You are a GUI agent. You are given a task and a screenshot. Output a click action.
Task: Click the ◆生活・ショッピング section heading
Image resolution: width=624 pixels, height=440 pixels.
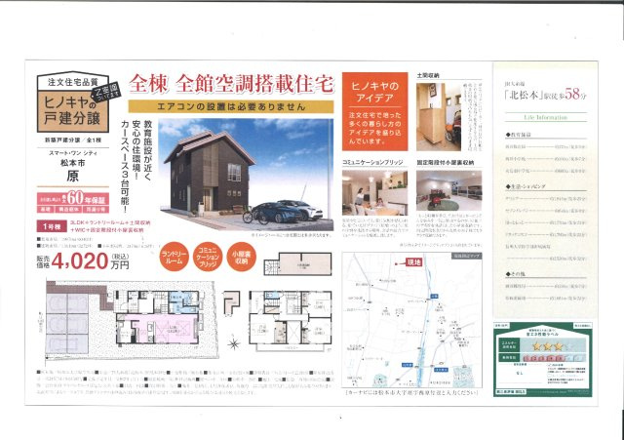point(525,186)
